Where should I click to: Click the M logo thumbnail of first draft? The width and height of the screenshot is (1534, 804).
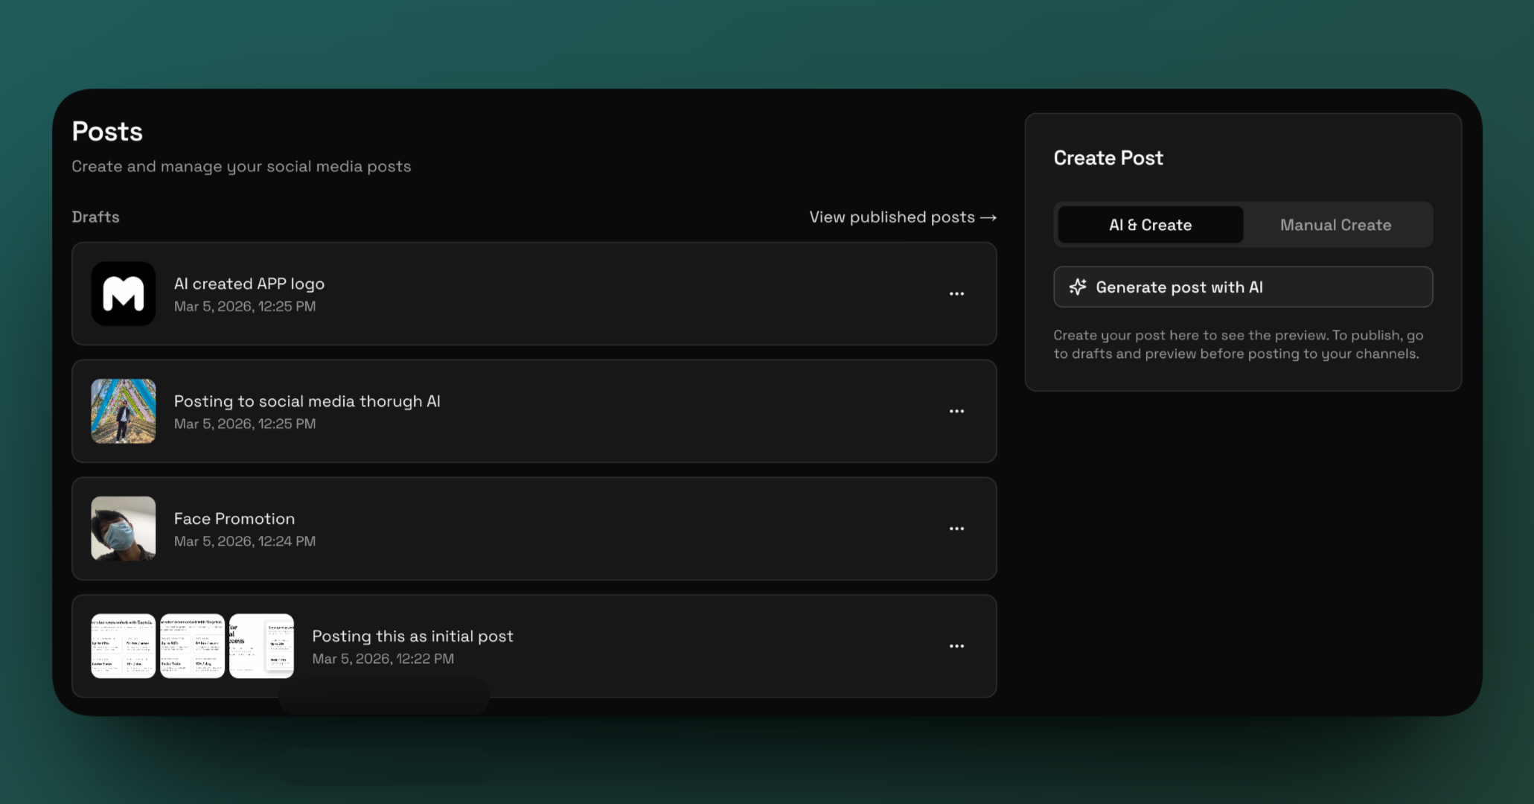pos(124,293)
